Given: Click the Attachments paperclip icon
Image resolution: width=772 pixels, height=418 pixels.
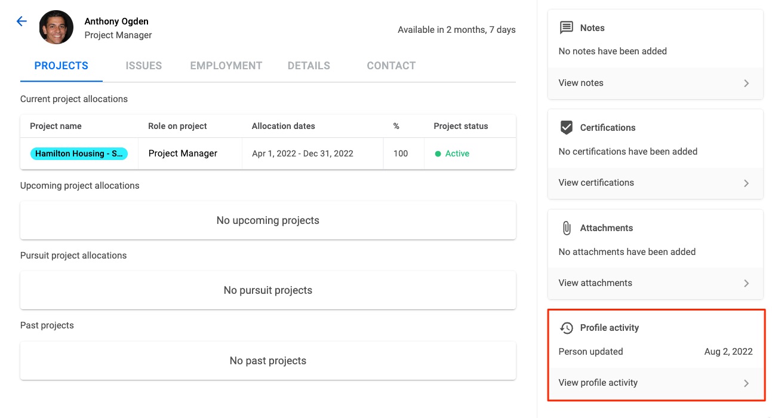Looking at the screenshot, I should click(x=566, y=228).
